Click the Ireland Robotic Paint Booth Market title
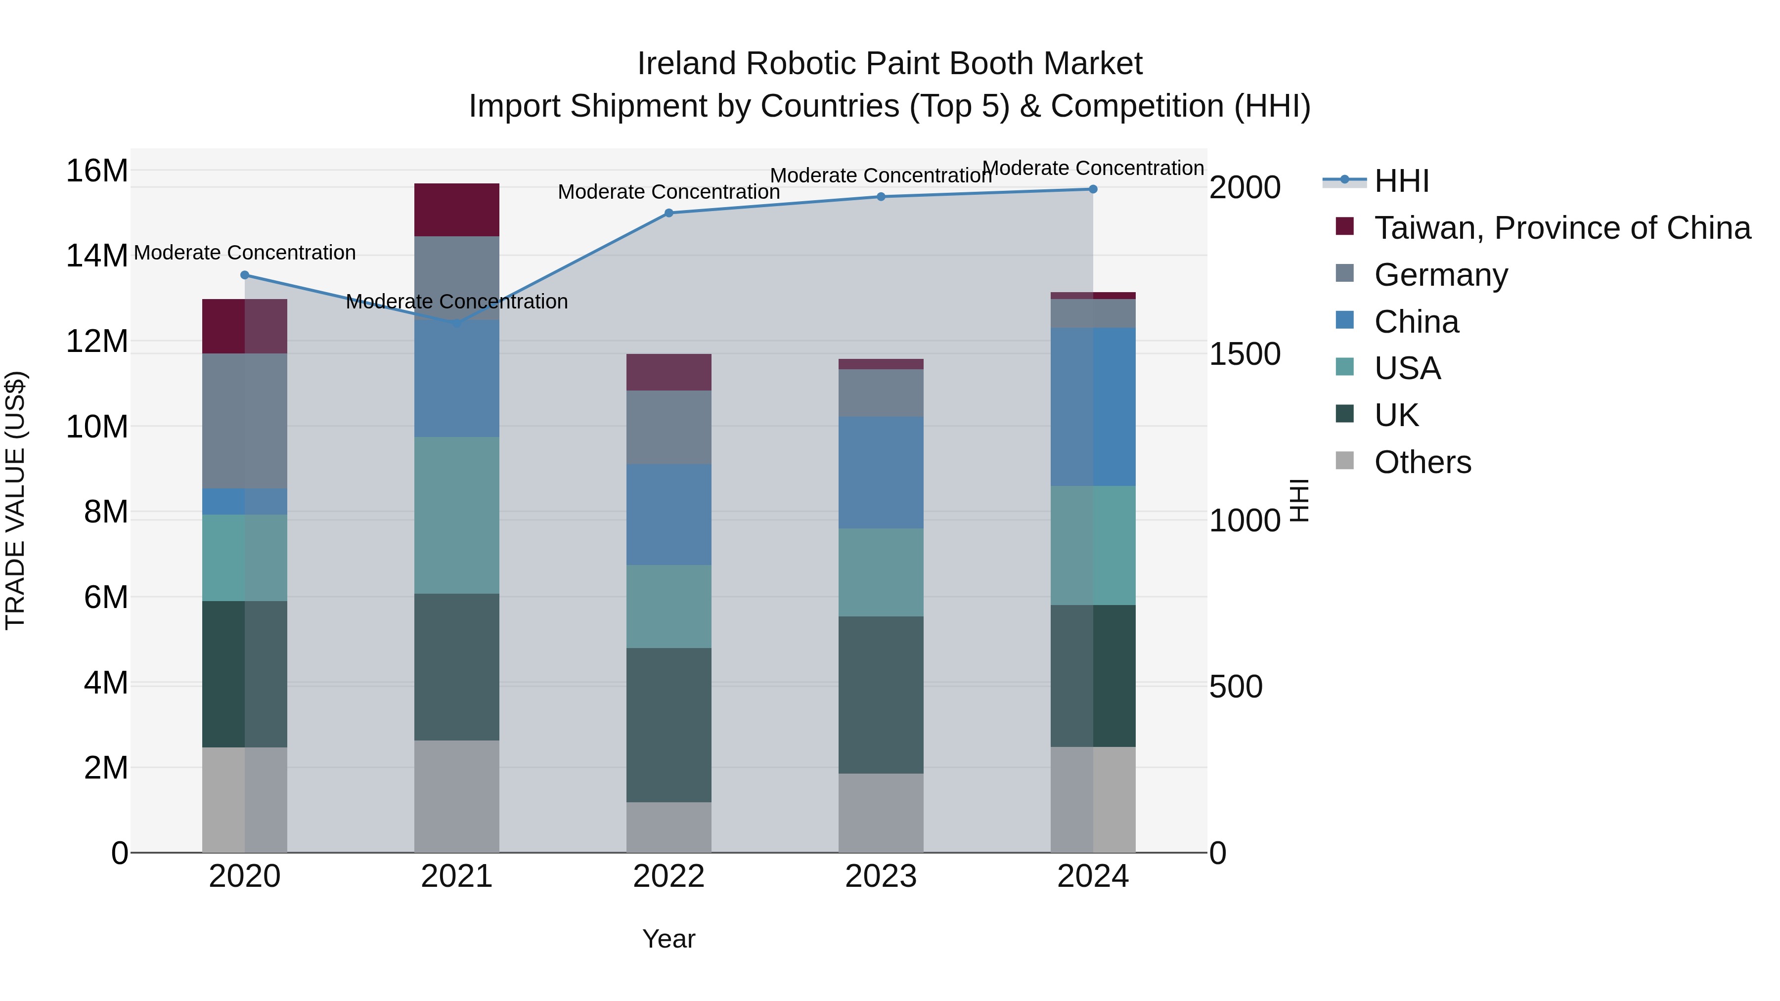Image resolution: width=1780 pixels, height=1001 pixels. 890,64
